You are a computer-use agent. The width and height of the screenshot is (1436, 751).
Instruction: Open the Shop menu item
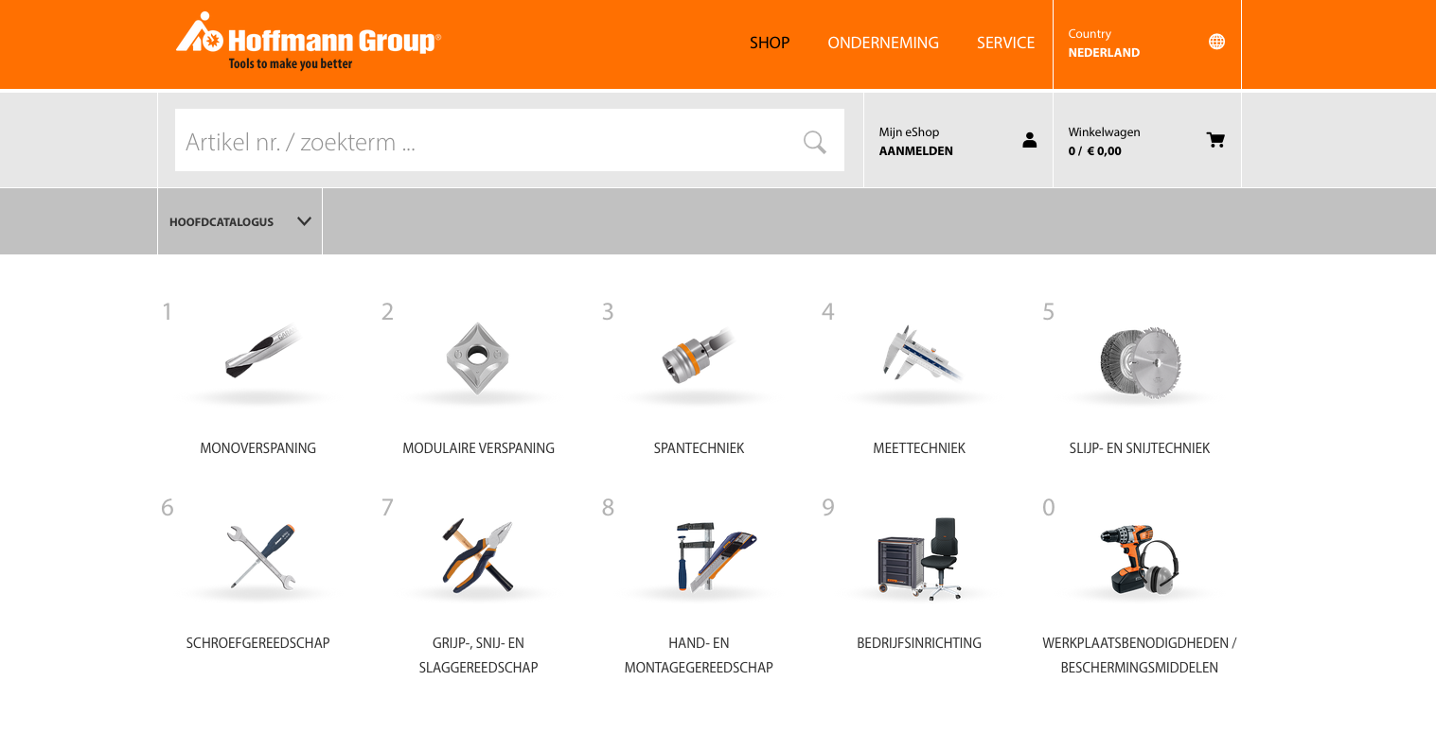coord(769,43)
